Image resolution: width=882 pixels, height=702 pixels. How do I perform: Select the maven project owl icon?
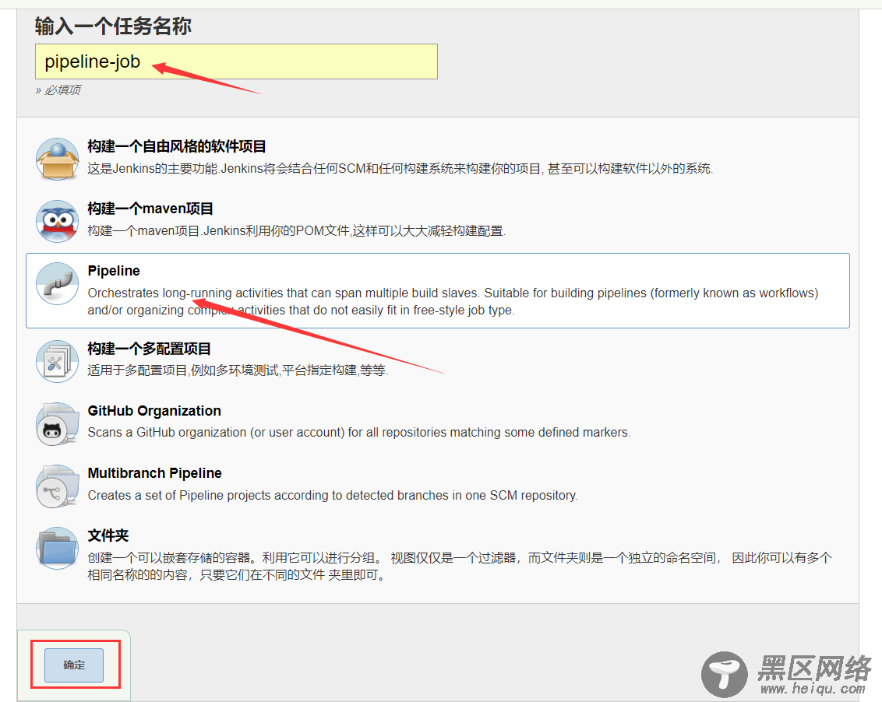tap(58, 222)
